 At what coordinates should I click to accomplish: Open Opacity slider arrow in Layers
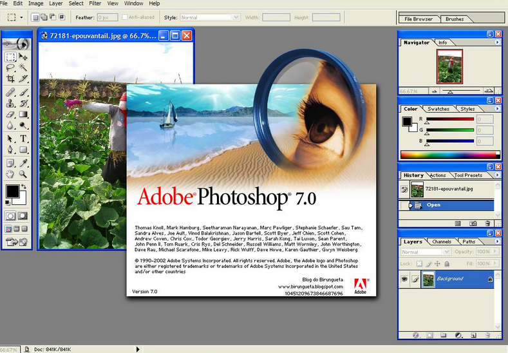point(495,251)
